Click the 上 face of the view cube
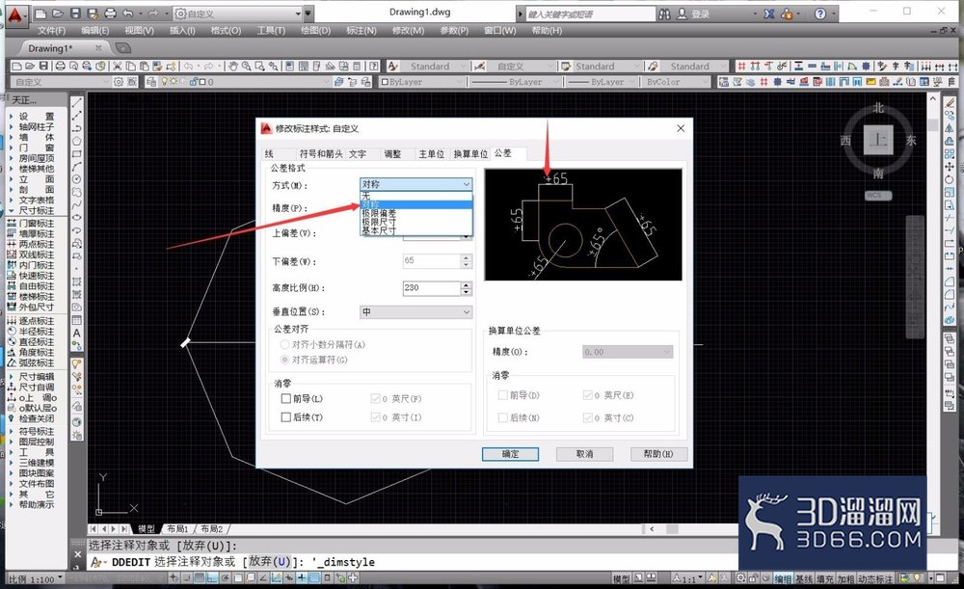The image size is (964, 589). tap(878, 140)
